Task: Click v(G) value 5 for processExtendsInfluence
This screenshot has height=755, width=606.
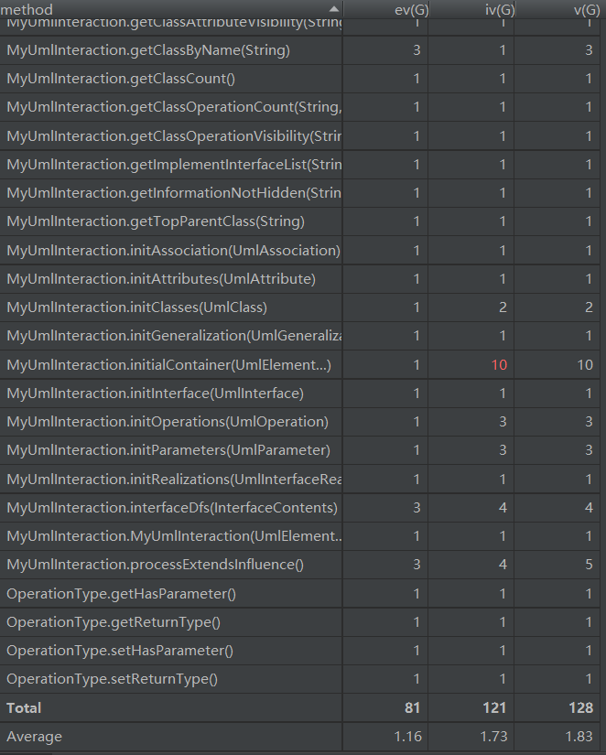Action: tap(589, 565)
